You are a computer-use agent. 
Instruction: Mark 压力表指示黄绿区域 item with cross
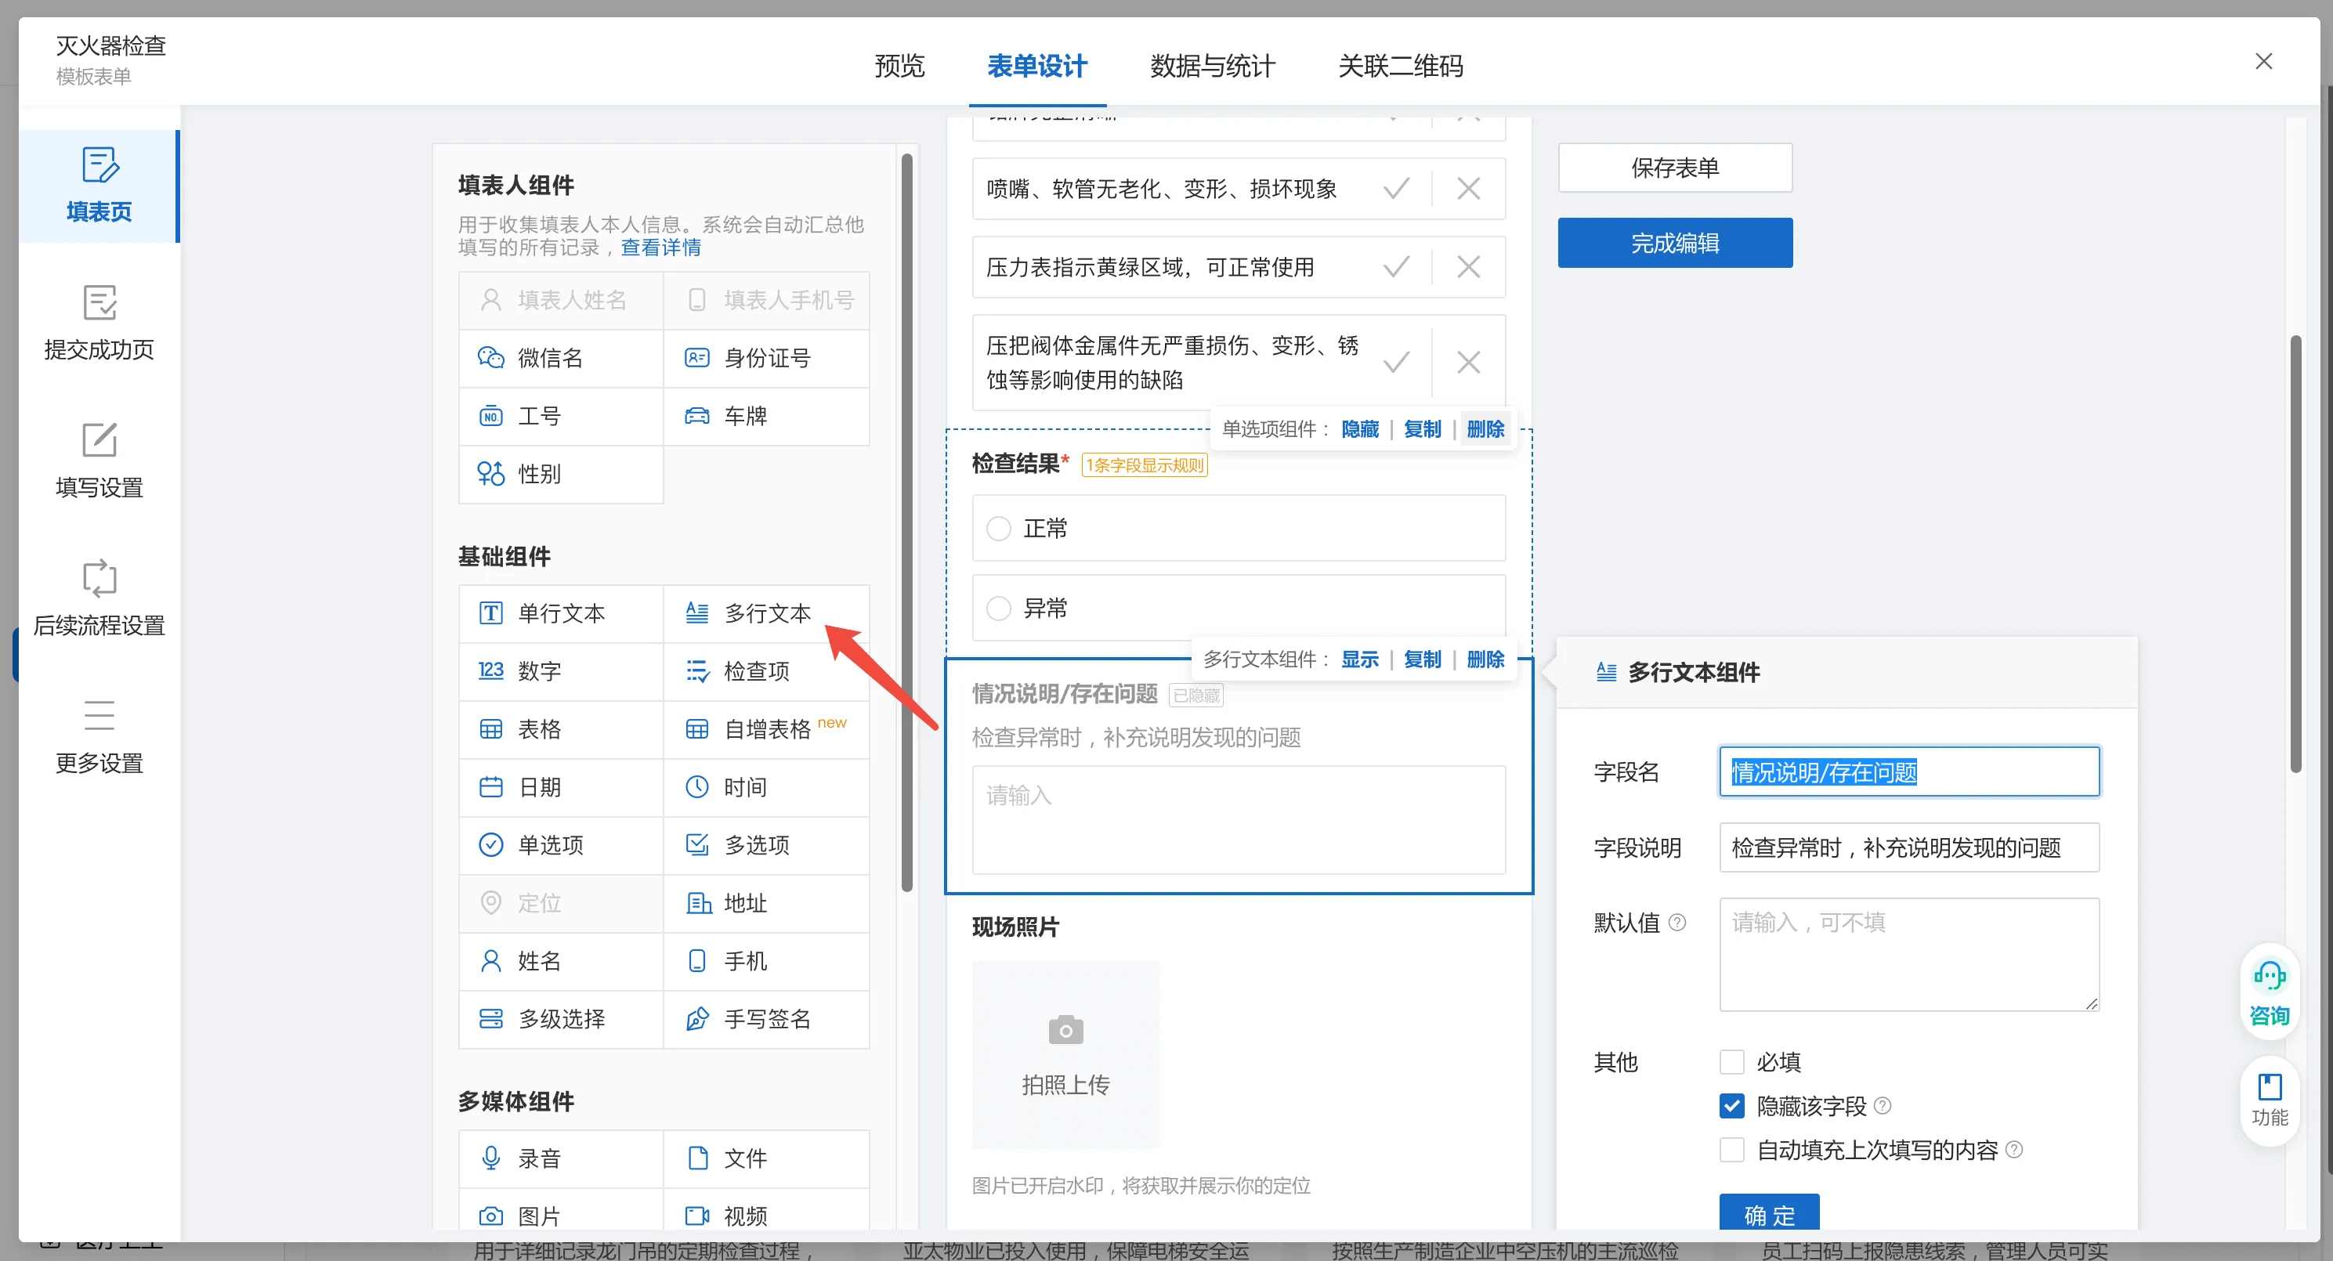click(x=1468, y=267)
